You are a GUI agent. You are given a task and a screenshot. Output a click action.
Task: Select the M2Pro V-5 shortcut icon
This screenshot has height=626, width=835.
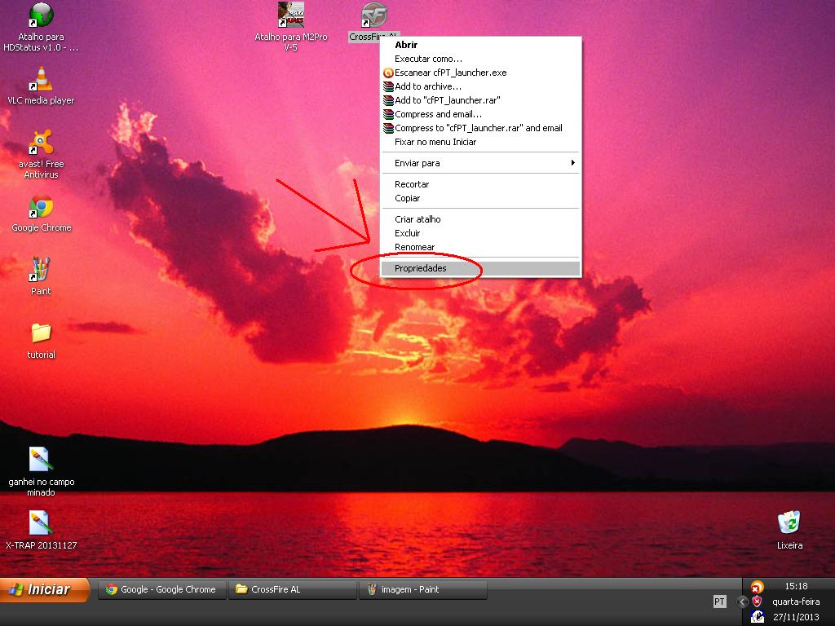tap(291, 15)
